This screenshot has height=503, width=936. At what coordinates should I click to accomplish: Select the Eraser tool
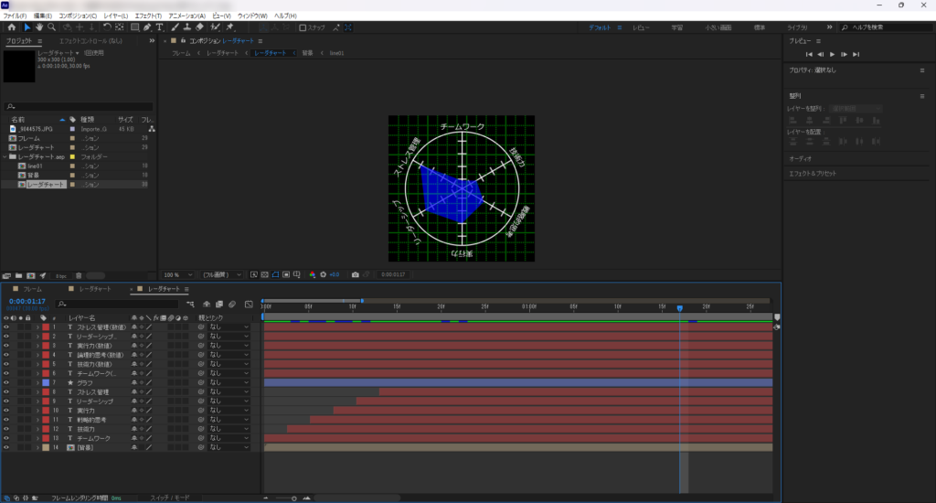[x=199, y=27]
